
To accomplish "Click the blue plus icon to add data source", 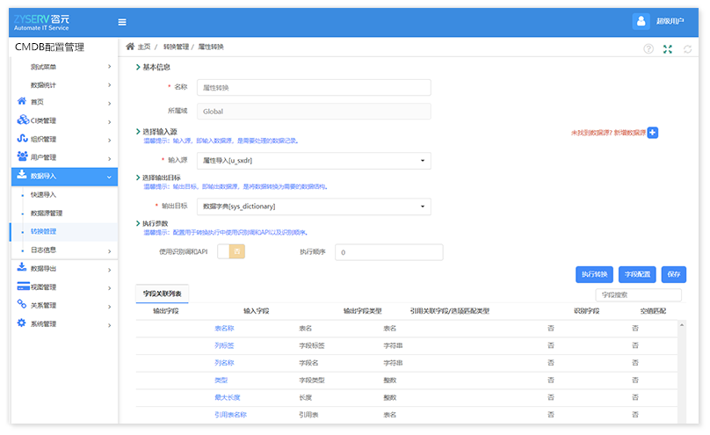I will coord(653,133).
